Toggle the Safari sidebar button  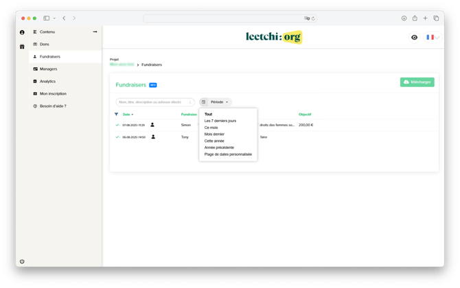coord(47,19)
